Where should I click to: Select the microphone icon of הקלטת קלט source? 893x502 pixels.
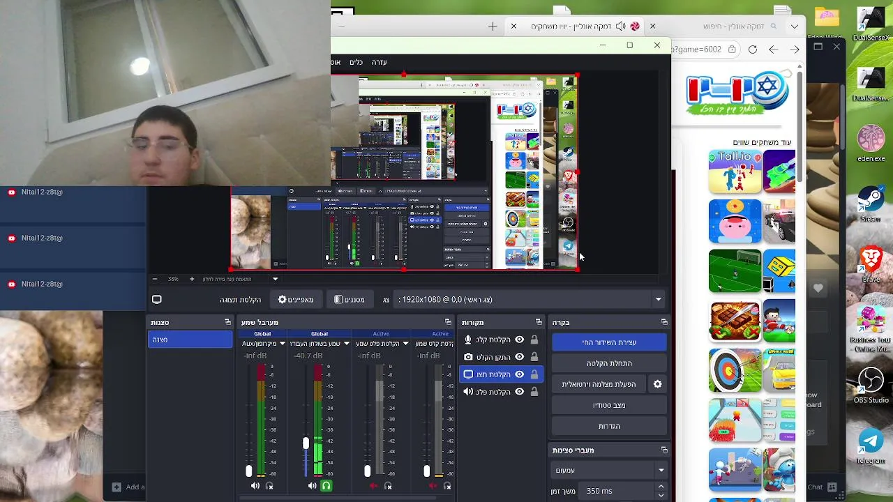[468, 340]
